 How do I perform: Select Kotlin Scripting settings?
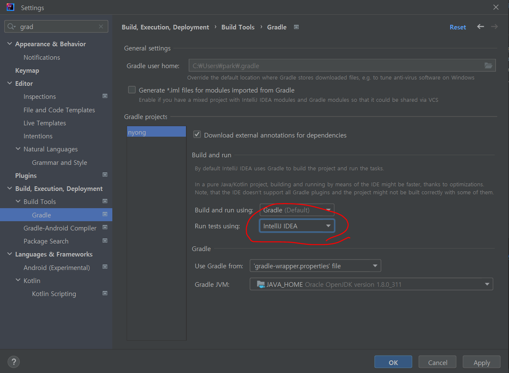click(54, 294)
